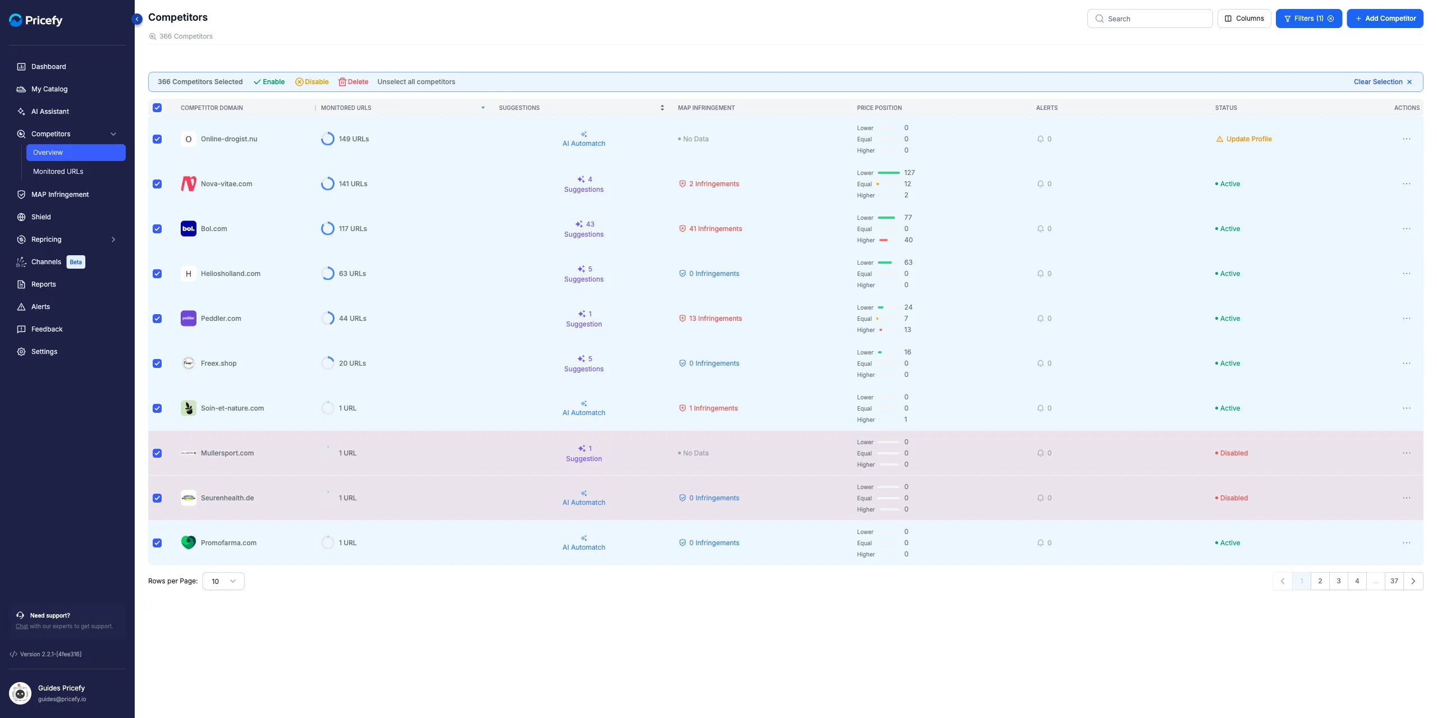
Task: Collapse sidebar with the arrow toggle
Action: pyautogui.click(x=137, y=19)
